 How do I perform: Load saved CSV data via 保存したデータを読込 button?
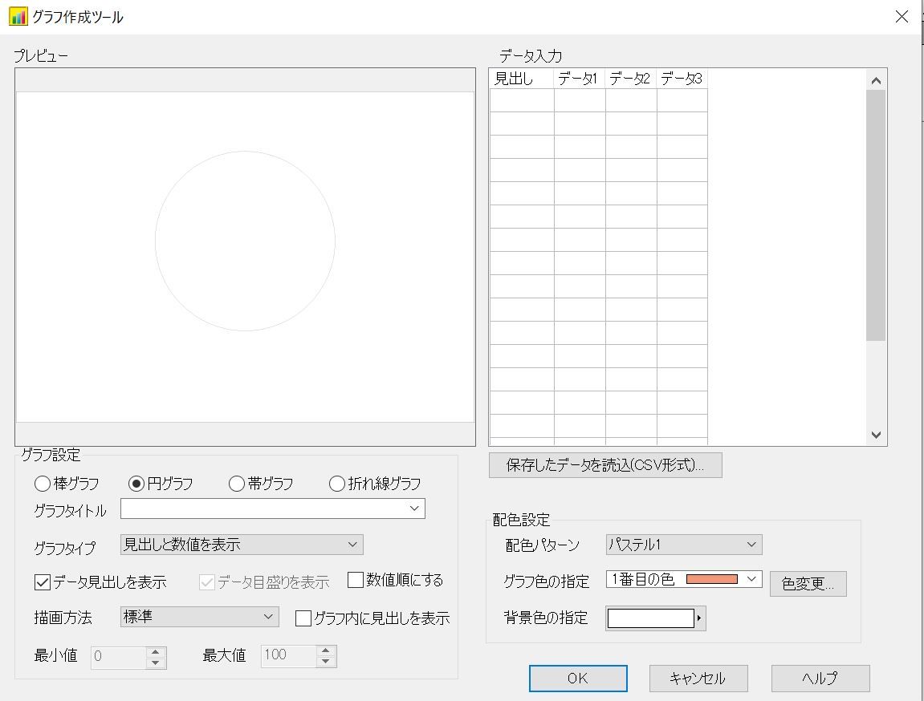605,465
